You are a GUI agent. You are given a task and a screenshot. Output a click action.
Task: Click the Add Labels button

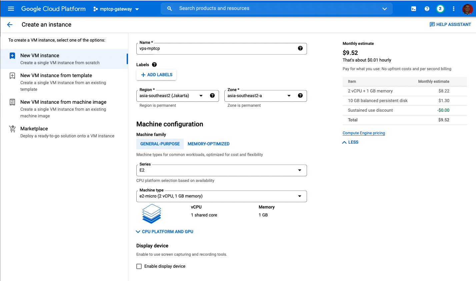156,75
